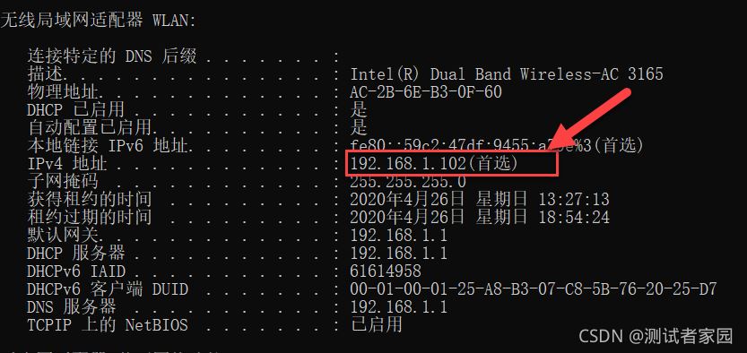Click the auto-configuration enabled value 是

[x=359, y=127]
